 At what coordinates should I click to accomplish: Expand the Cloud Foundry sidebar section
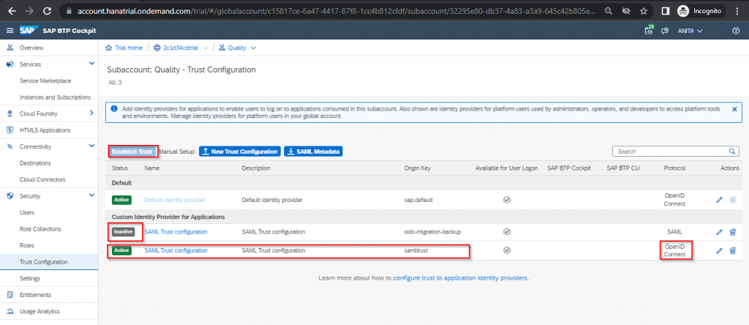(x=91, y=113)
